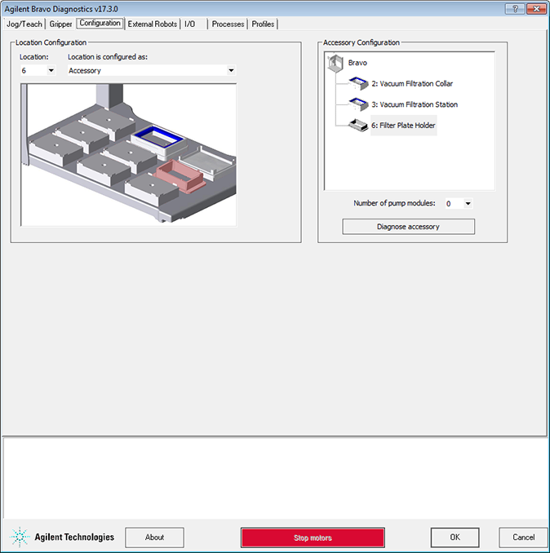The width and height of the screenshot is (550, 553).
Task: Click the Vacuum Filtration Collar icon
Action: tap(358, 83)
